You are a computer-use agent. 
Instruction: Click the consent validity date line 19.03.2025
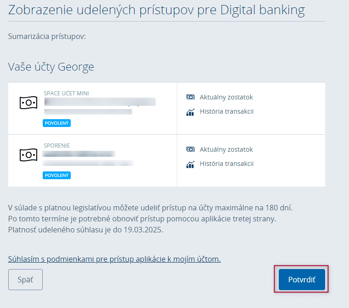[85, 230]
